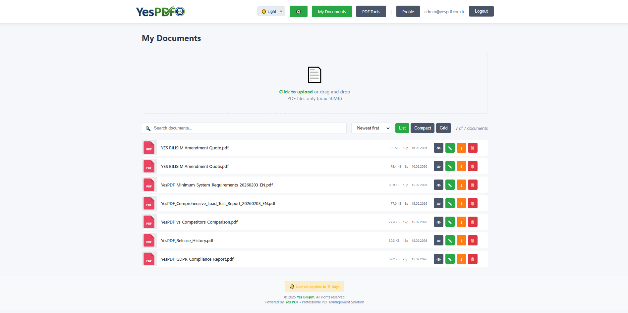Open the Yes Bilişim footer link
The height and width of the screenshot is (313, 628).
pyautogui.click(x=306, y=297)
